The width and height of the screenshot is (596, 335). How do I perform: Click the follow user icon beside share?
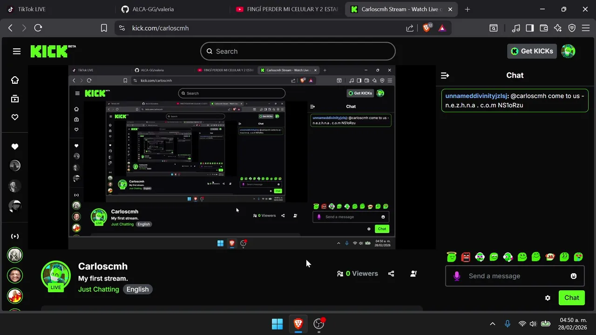click(413, 274)
